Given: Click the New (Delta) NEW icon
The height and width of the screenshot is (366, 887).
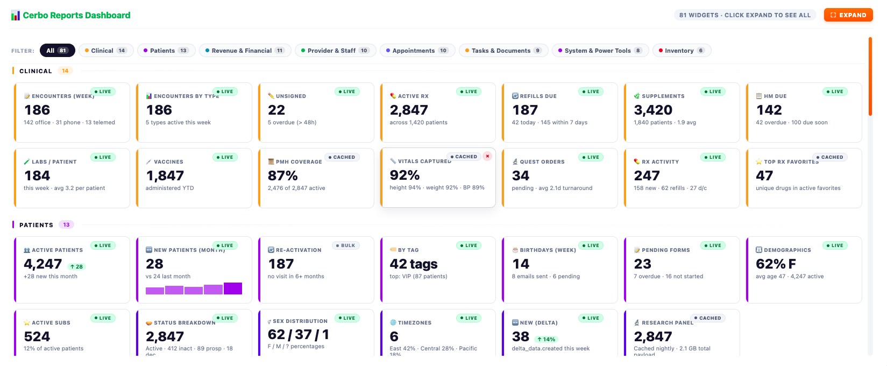Looking at the screenshot, I should click(x=515, y=322).
